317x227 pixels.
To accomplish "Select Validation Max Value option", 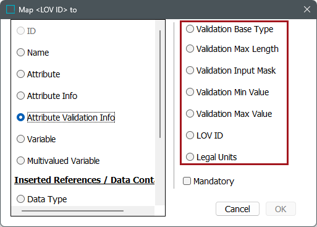I will 190,114.
